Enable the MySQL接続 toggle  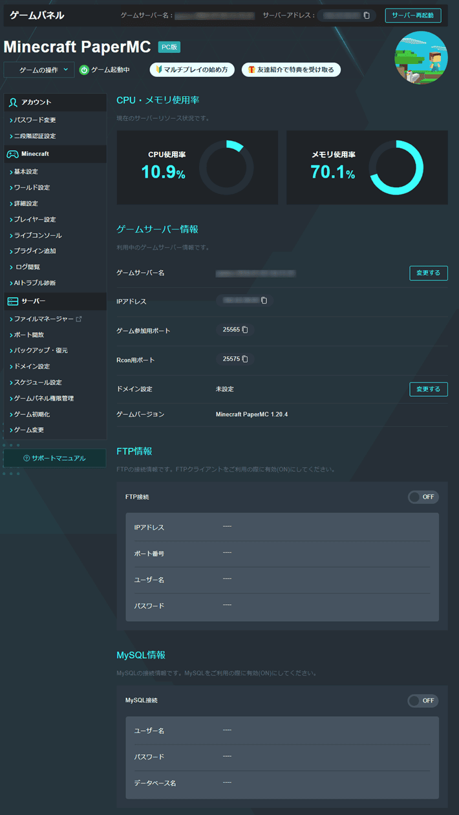[423, 701]
